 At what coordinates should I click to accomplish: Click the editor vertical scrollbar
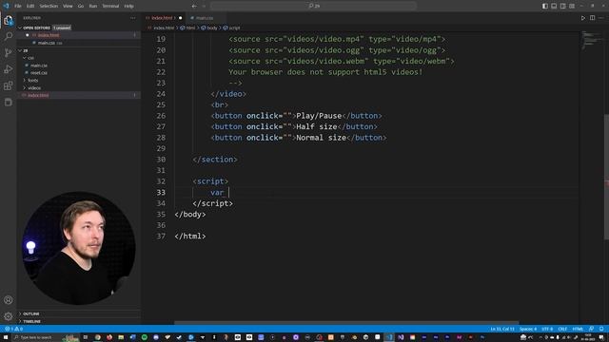(606, 176)
